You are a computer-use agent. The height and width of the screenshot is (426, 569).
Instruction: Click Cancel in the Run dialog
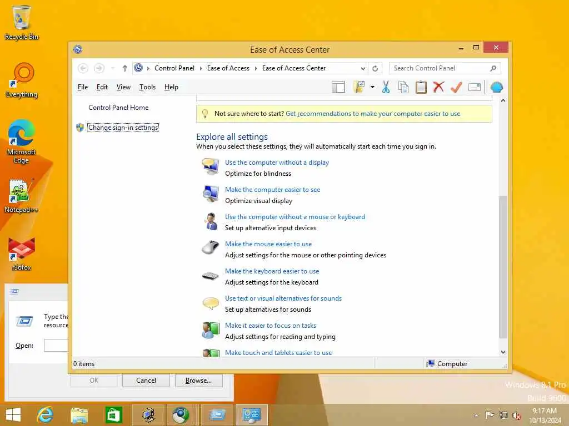click(x=146, y=381)
